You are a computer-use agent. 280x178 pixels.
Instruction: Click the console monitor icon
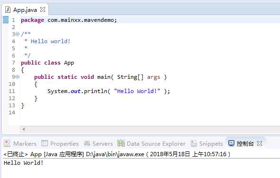[x=231, y=143]
